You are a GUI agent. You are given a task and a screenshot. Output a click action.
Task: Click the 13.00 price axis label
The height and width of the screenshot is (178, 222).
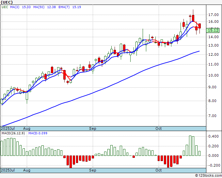pos(214,45)
